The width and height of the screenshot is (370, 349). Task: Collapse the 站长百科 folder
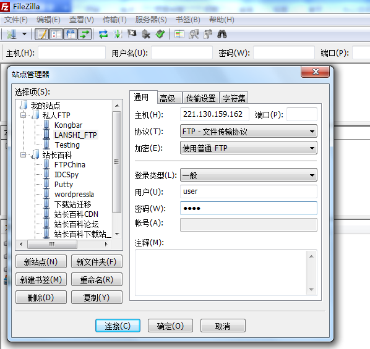[x=23, y=155]
